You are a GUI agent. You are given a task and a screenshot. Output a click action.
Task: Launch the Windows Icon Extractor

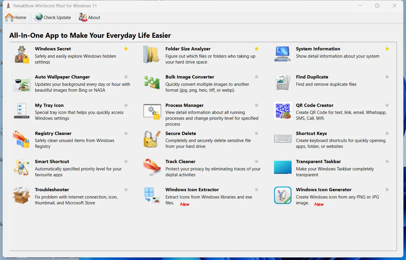click(192, 189)
